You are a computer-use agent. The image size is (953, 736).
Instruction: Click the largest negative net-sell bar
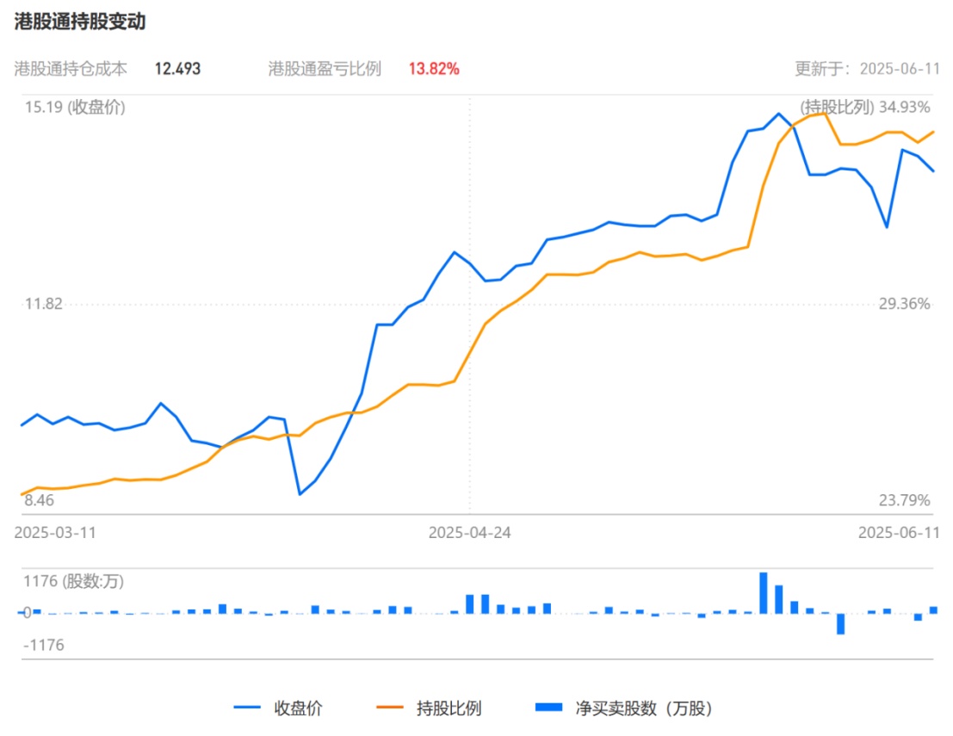click(x=840, y=623)
